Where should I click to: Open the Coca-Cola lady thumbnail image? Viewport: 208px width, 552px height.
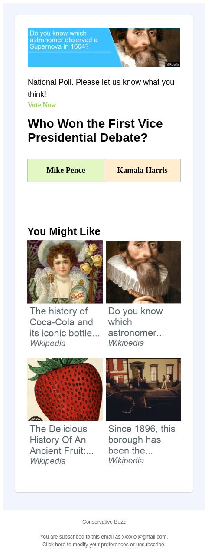(x=65, y=272)
